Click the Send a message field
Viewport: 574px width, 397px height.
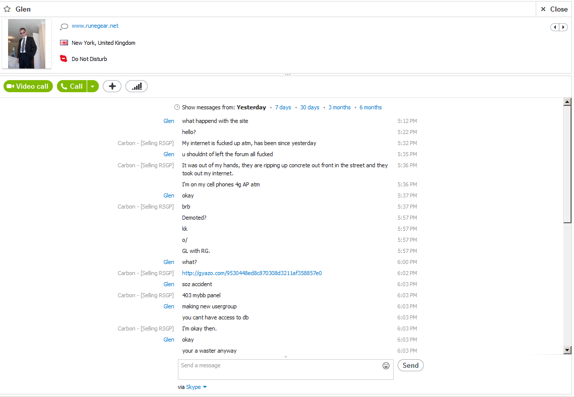click(x=286, y=369)
